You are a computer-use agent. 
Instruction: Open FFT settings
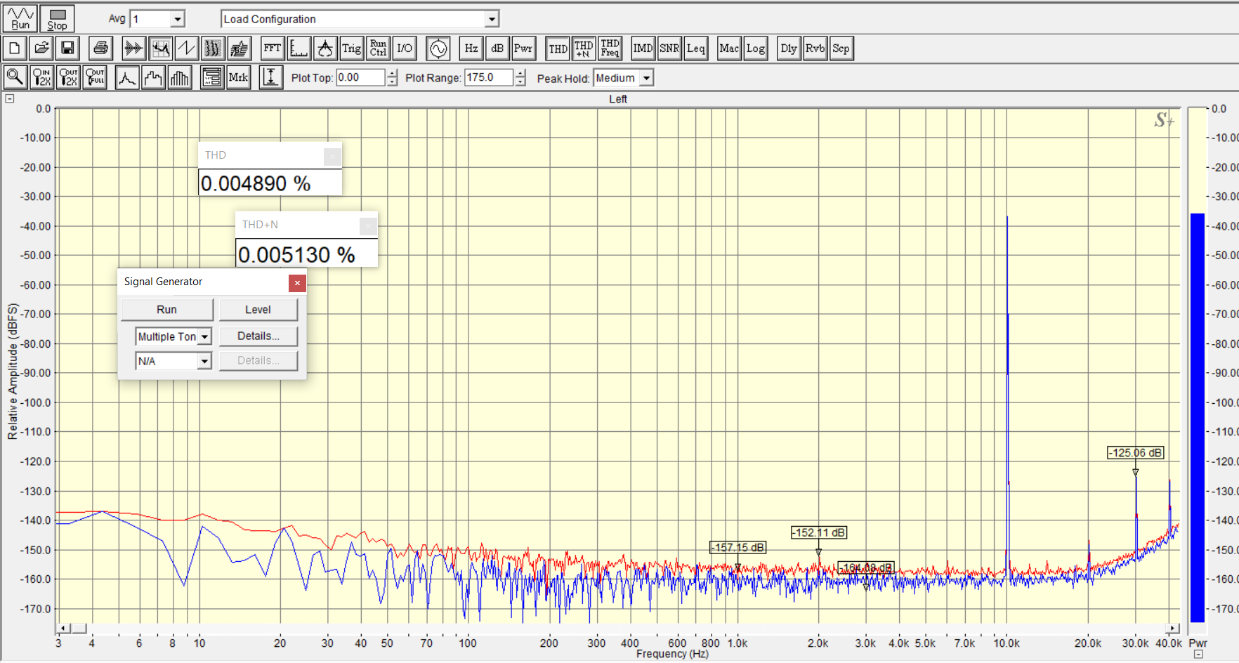pyautogui.click(x=273, y=48)
